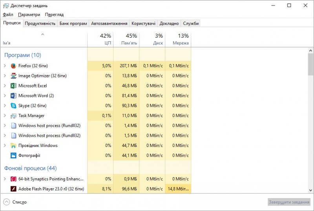Image resolution: width=314 pixels, height=211 pixels.
Task: Open the Перегляд menu
Action: 54,15
